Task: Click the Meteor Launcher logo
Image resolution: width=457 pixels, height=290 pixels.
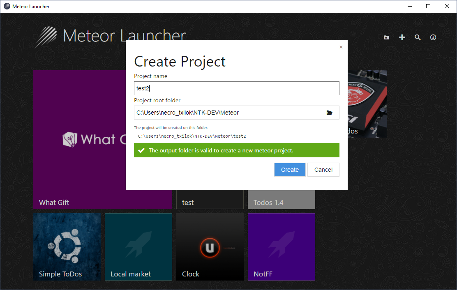Action: coord(46,37)
